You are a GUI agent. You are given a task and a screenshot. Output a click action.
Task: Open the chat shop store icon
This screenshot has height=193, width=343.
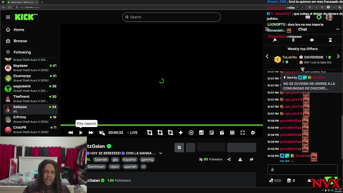[289, 181]
